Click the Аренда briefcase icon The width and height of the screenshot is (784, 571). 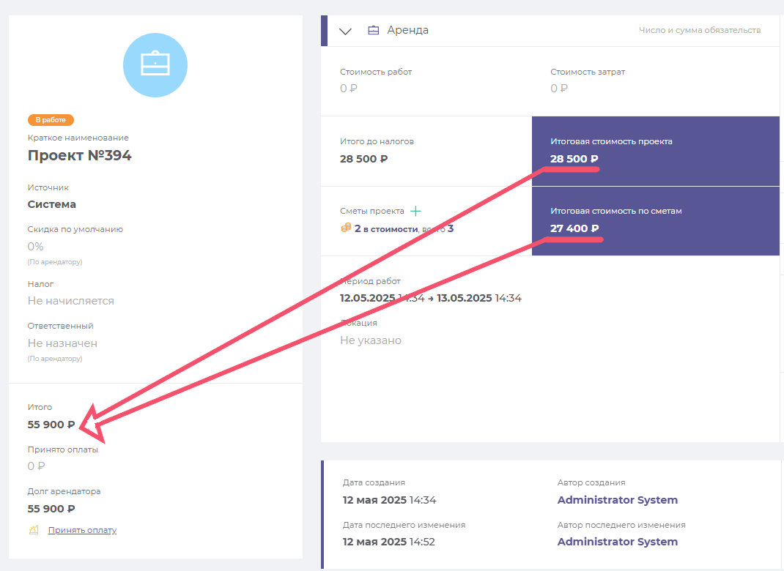(374, 30)
